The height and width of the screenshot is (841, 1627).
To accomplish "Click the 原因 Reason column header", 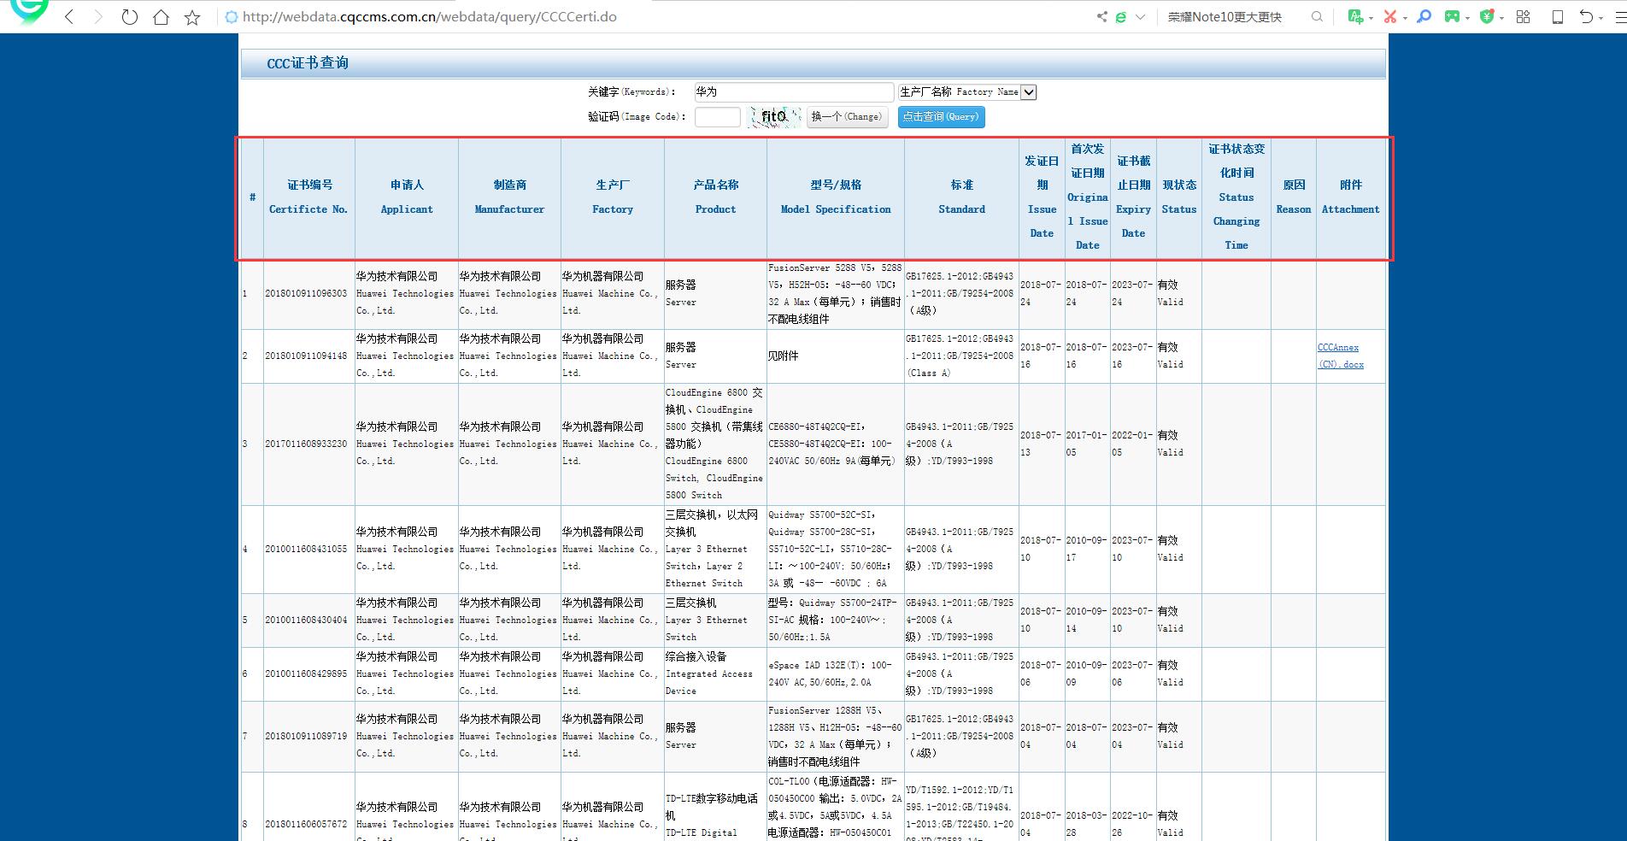I will pyautogui.click(x=1294, y=197).
